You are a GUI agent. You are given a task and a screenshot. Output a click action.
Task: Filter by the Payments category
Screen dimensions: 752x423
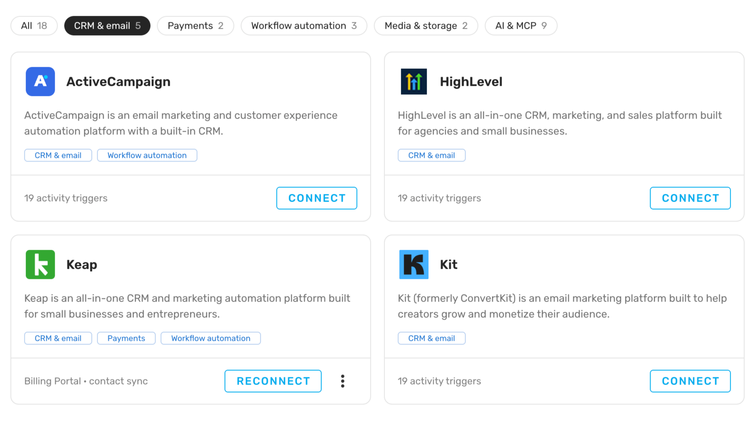[195, 26]
